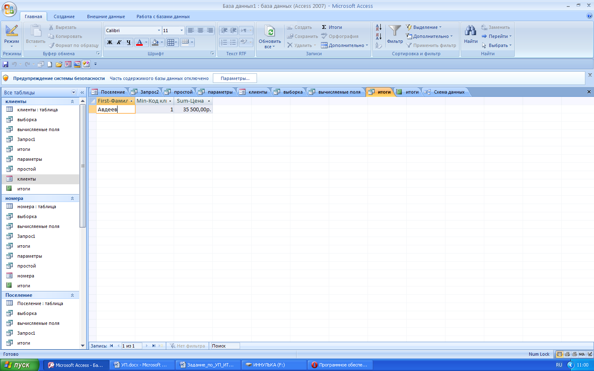The image size is (594, 371).
Task: Click the Авдеев cell in datasheet
Action: 115,109
